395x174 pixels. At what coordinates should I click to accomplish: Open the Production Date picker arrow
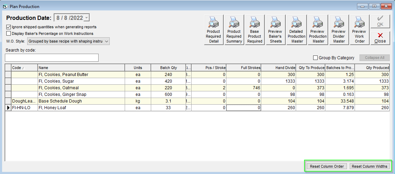87,18
